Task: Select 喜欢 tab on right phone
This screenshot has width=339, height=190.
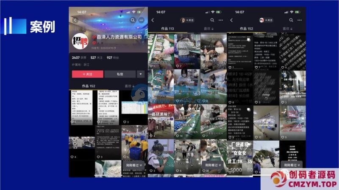Action: pyautogui.click(x=288, y=29)
